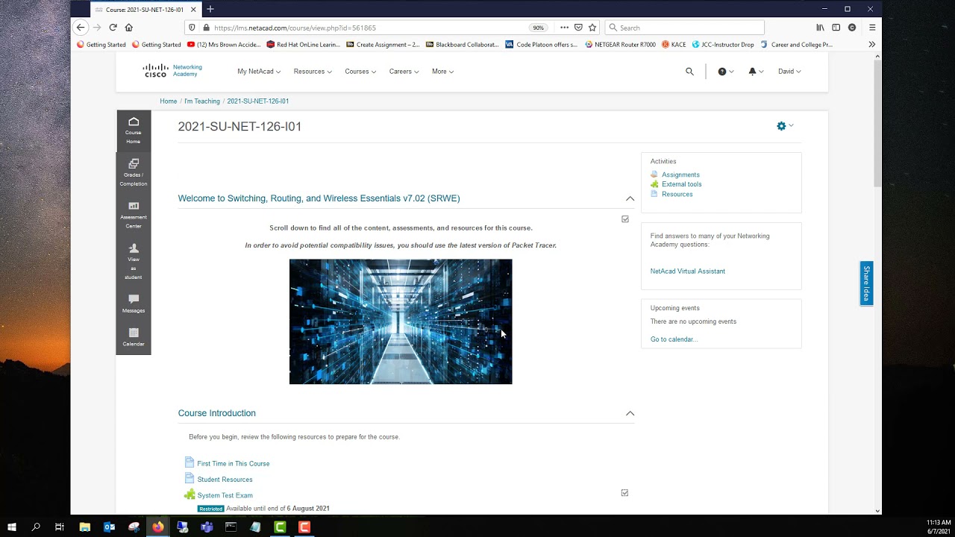Open First Time in This Course
Screen dimensions: 955x537
pyautogui.click(x=234, y=464)
